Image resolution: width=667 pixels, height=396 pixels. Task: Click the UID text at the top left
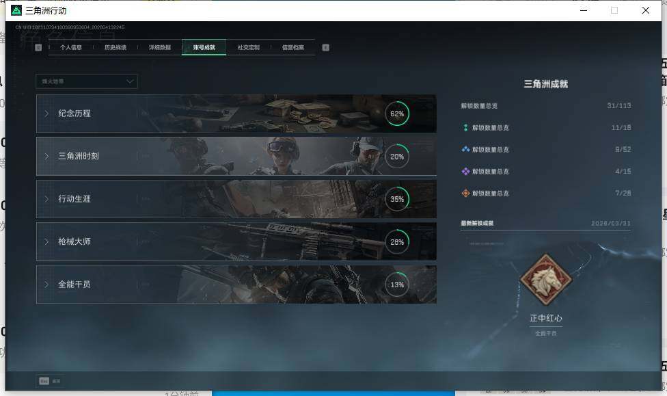pos(70,27)
